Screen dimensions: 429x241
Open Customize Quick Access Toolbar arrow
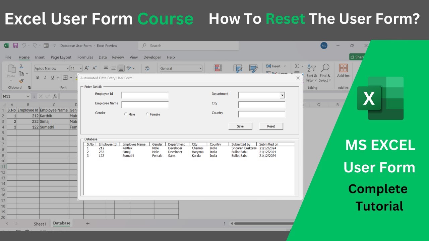coord(54,46)
